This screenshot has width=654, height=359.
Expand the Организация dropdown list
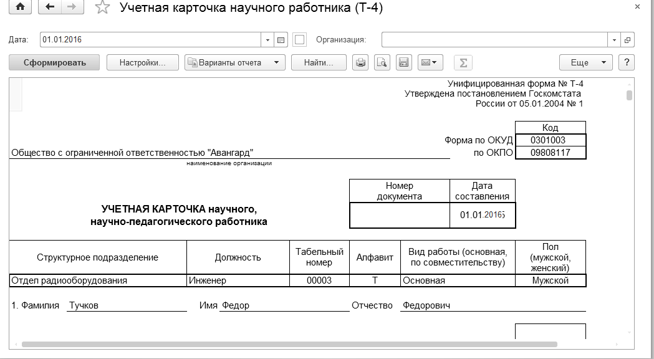click(x=614, y=40)
